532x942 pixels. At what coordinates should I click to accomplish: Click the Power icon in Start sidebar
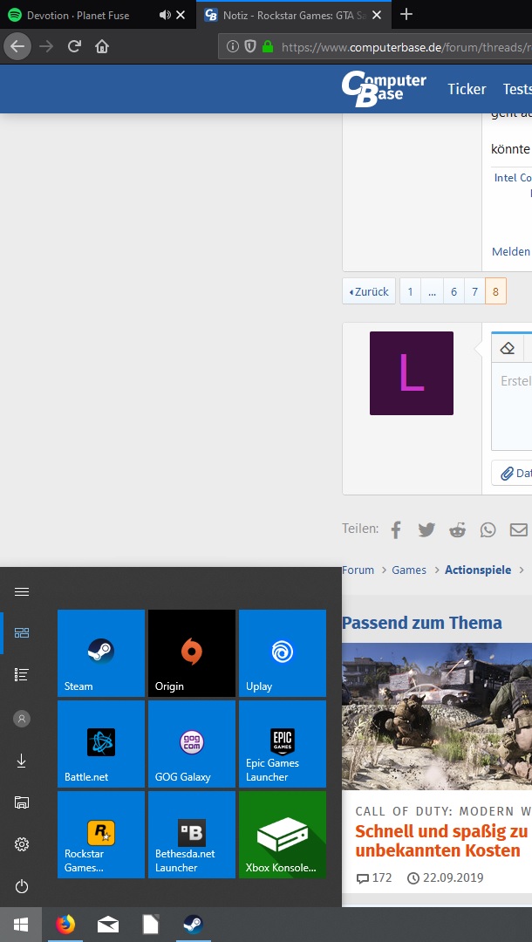(22, 887)
